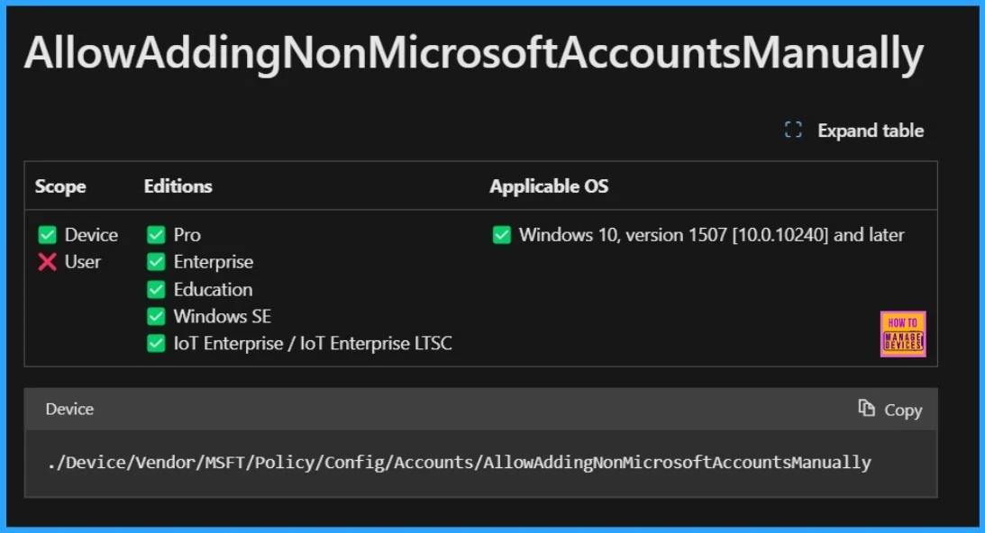The height and width of the screenshot is (533, 985).
Task: Click the green check beside Windows SE
Action: click(157, 316)
